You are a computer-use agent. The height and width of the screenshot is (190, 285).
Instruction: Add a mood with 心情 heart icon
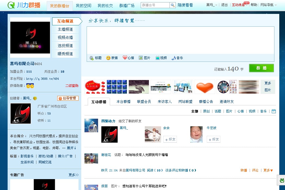click(128, 58)
